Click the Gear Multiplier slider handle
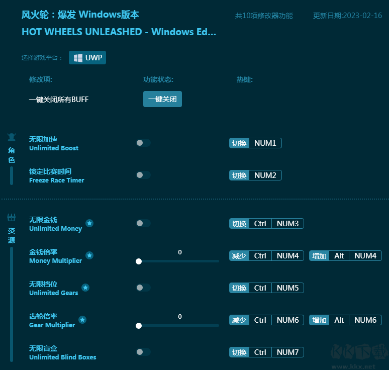This screenshot has height=370, width=389. point(139,326)
